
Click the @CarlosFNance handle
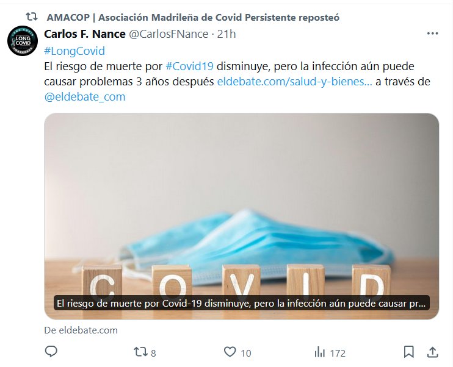pyautogui.click(x=169, y=34)
